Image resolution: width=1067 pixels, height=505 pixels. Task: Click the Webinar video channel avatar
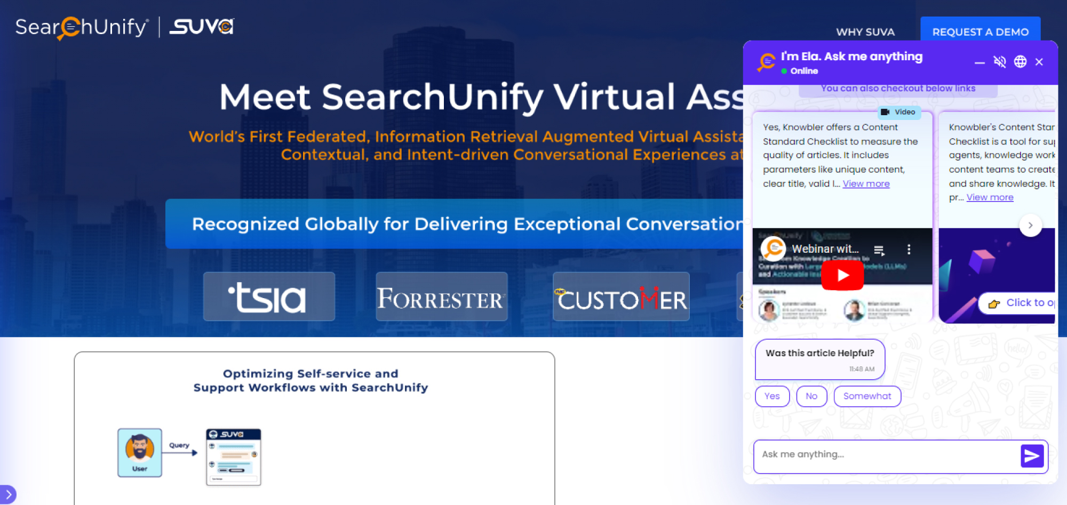point(774,249)
